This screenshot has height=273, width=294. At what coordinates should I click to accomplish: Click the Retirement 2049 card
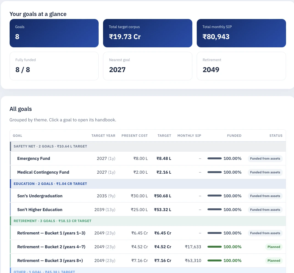pyautogui.click(x=241, y=66)
